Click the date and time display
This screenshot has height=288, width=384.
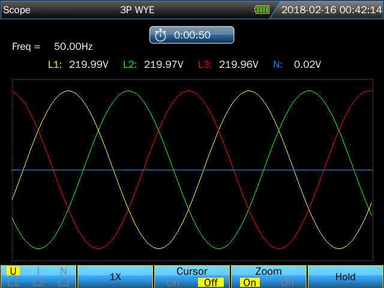pyautogui.click(x=332, y=10)
